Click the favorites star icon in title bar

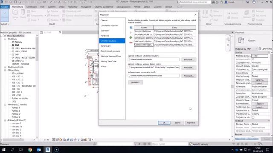pyautogui.click(x=221, y=2)
